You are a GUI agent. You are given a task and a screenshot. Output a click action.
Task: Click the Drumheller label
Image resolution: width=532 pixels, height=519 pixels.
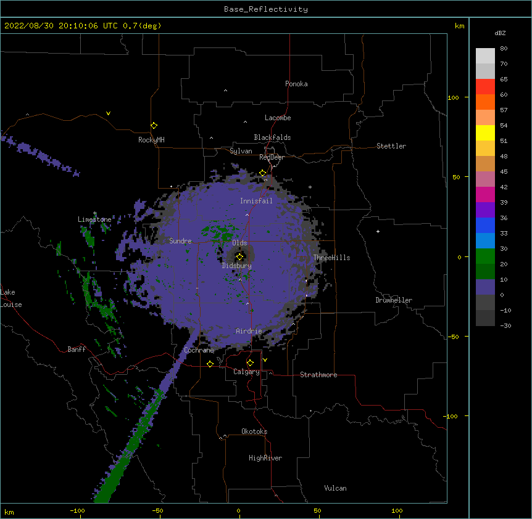(394, 300)
